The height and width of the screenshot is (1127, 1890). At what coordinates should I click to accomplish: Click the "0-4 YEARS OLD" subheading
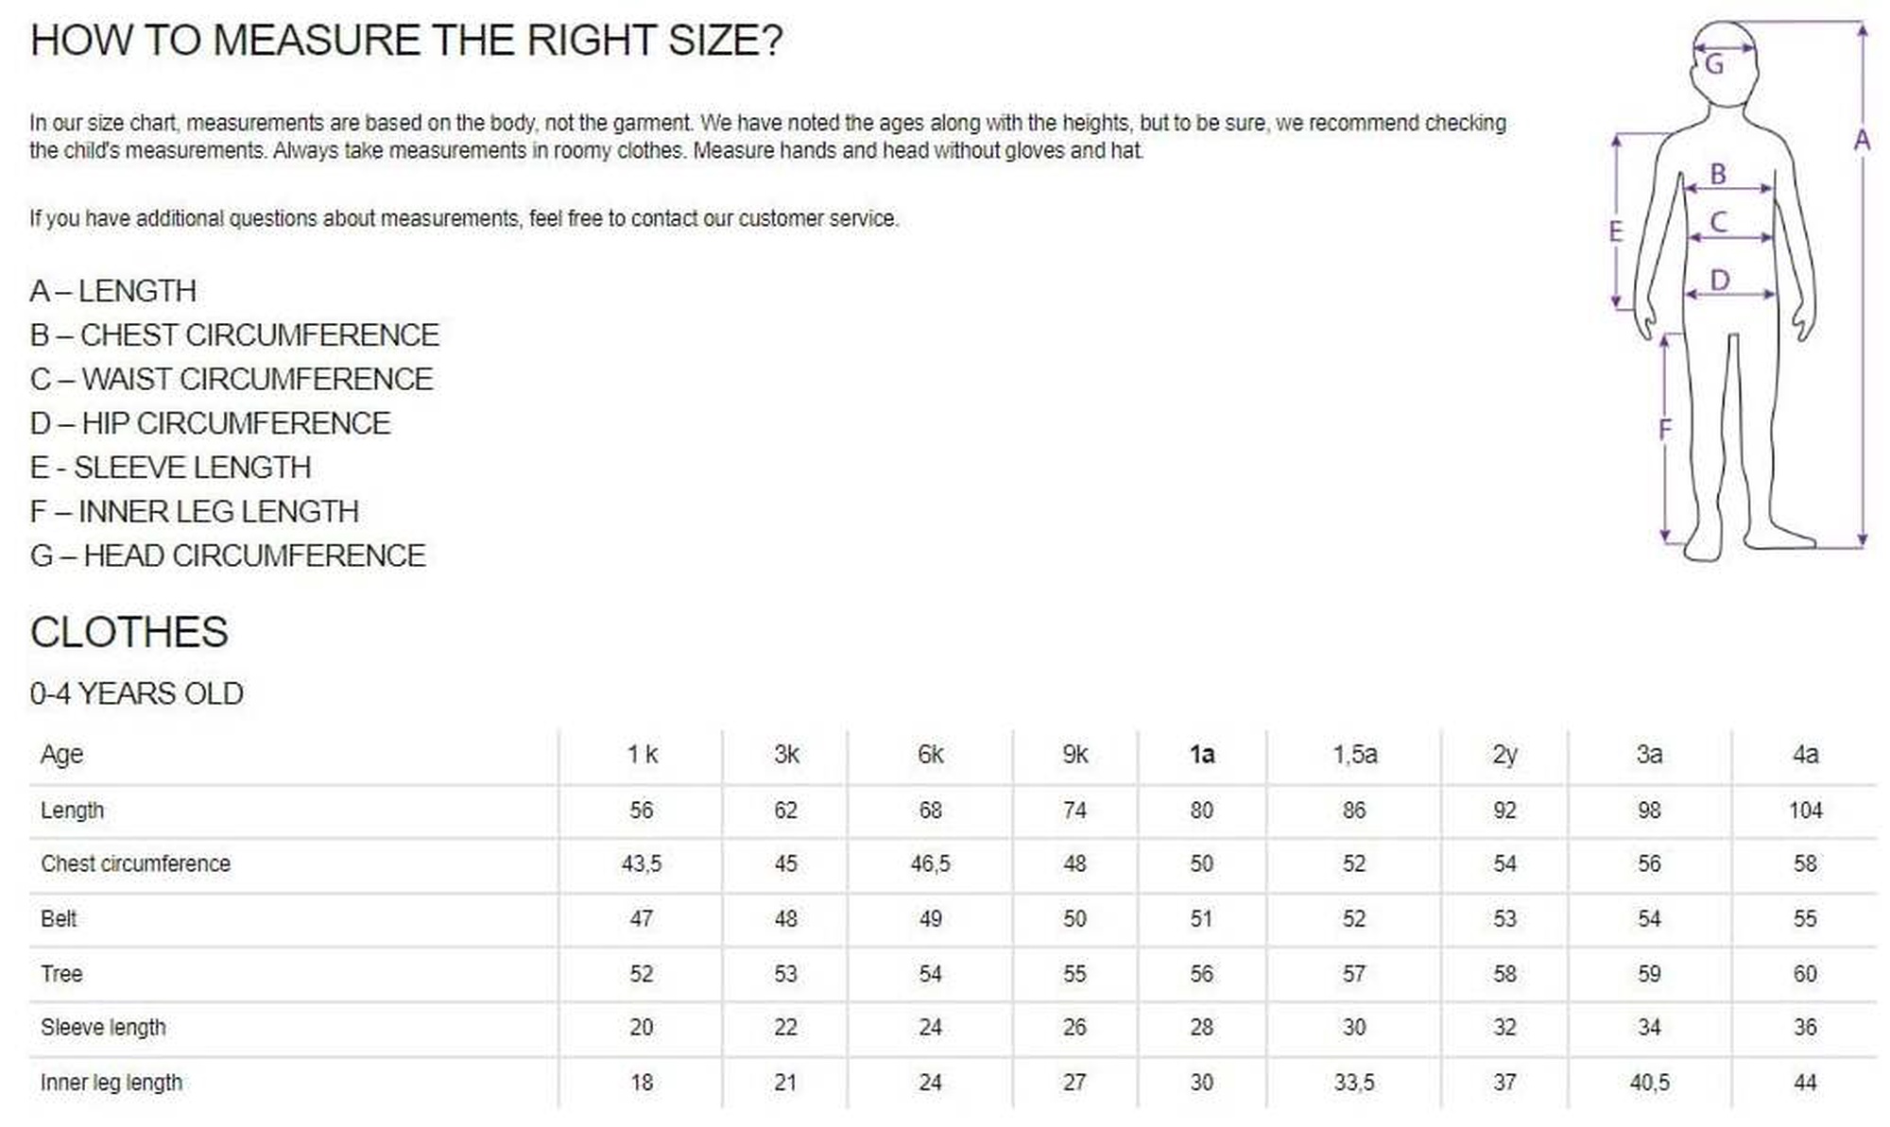(137, 693)
